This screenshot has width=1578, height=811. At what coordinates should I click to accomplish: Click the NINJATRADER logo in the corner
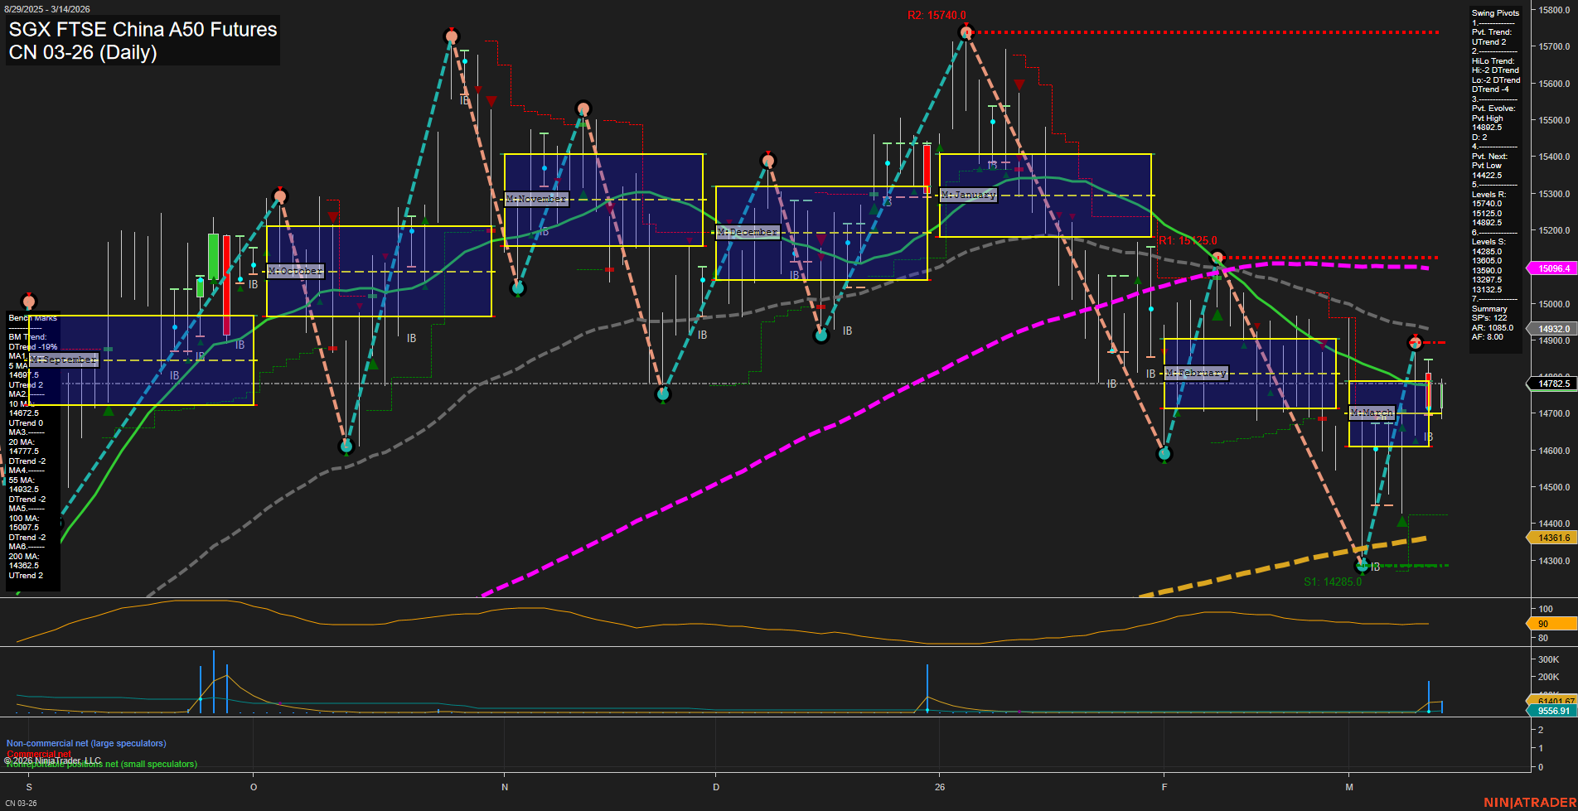pos(1529,802)
